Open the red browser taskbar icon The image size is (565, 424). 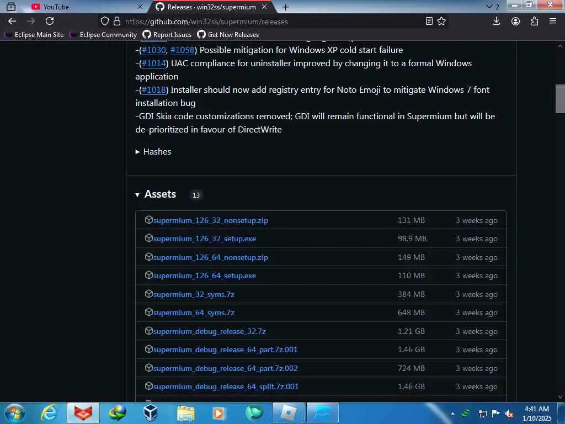point(83,413)
